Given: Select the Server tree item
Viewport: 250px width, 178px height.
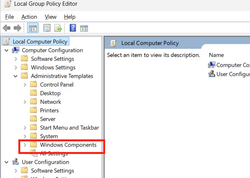Looking at the screenshot, I should coord(48,119).
